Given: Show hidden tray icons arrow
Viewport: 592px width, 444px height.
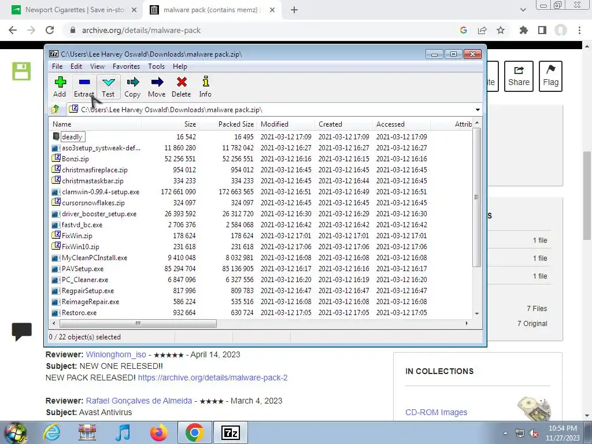Looking at the screenshot, I should pos(505,433).
